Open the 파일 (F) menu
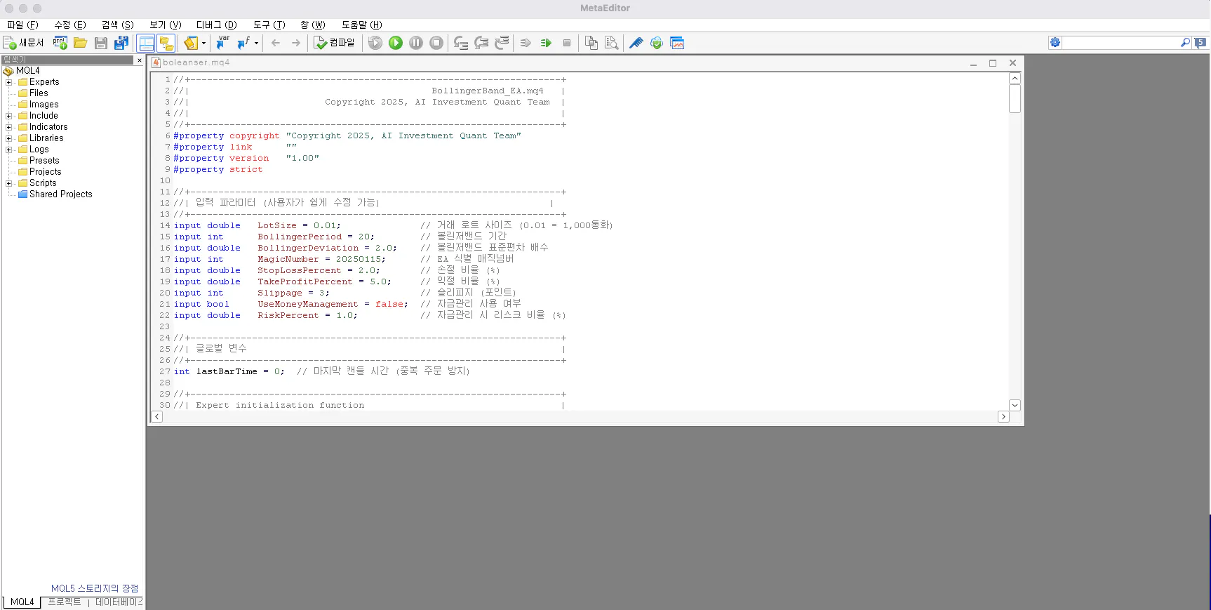 tap(22, 25)
